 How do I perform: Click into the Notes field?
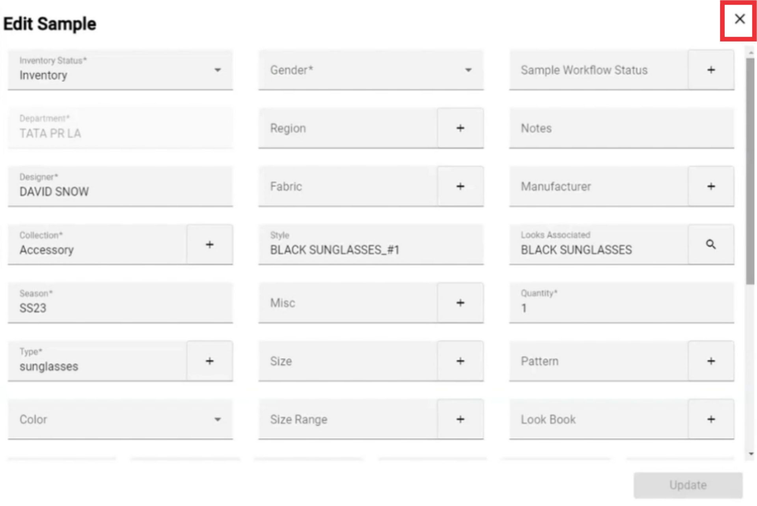(621, 128)
